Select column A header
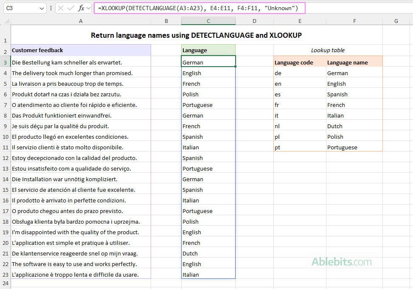Viewport: 413px width, 289px height. pos(81,21)
